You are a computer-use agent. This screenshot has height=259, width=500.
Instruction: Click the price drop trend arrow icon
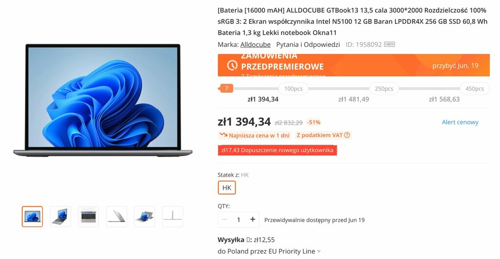click(223, 135)
